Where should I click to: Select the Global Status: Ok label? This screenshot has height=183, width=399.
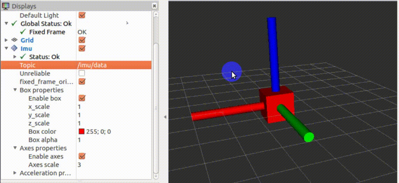click(46, 24)
